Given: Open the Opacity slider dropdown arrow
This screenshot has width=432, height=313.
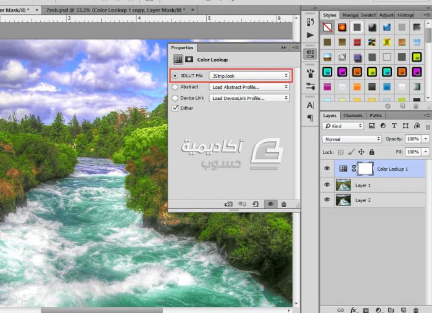Looking at the screenshot, I should (426, 139).
